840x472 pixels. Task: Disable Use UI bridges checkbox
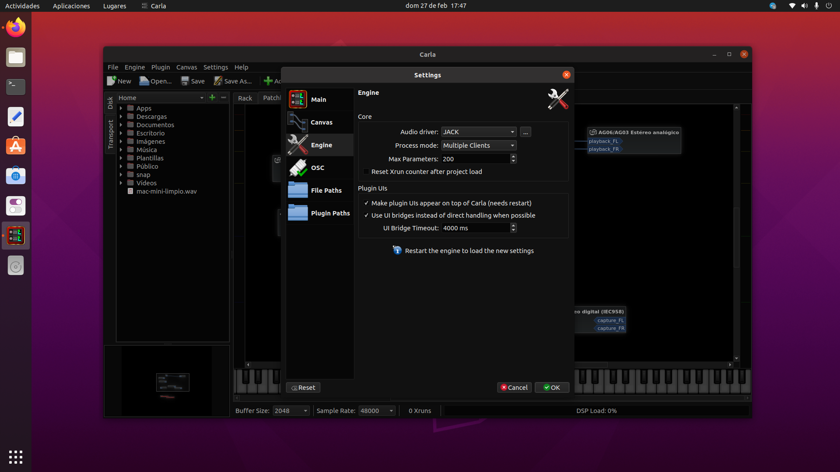click(x=366, y=215)
